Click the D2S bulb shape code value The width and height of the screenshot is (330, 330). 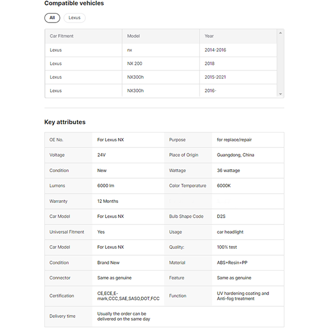tap(221, 216)
